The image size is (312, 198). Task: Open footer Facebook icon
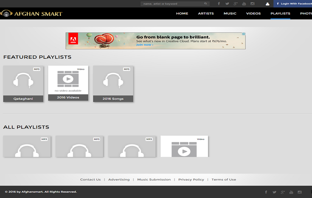pyautogui.click(x=266, y=192)
